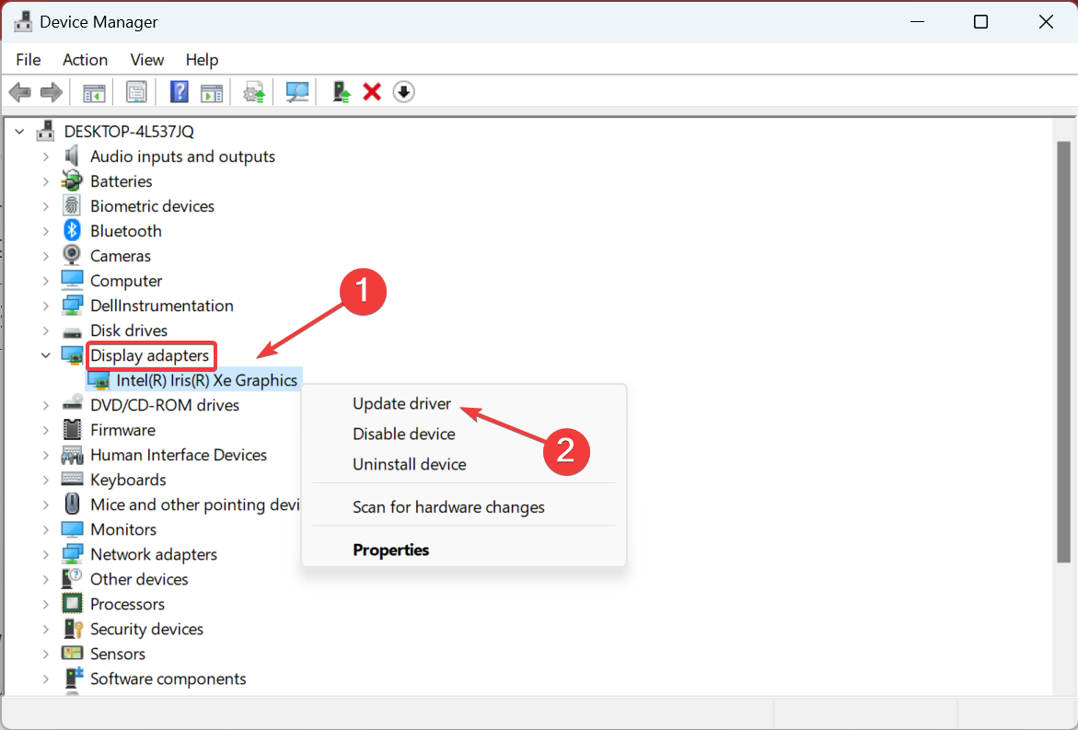Choose Uninstall device in context menu

click(x=409, y=464)
